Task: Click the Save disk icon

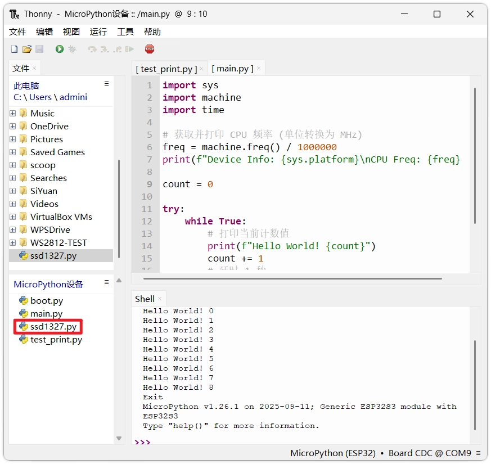Action: 39,49
